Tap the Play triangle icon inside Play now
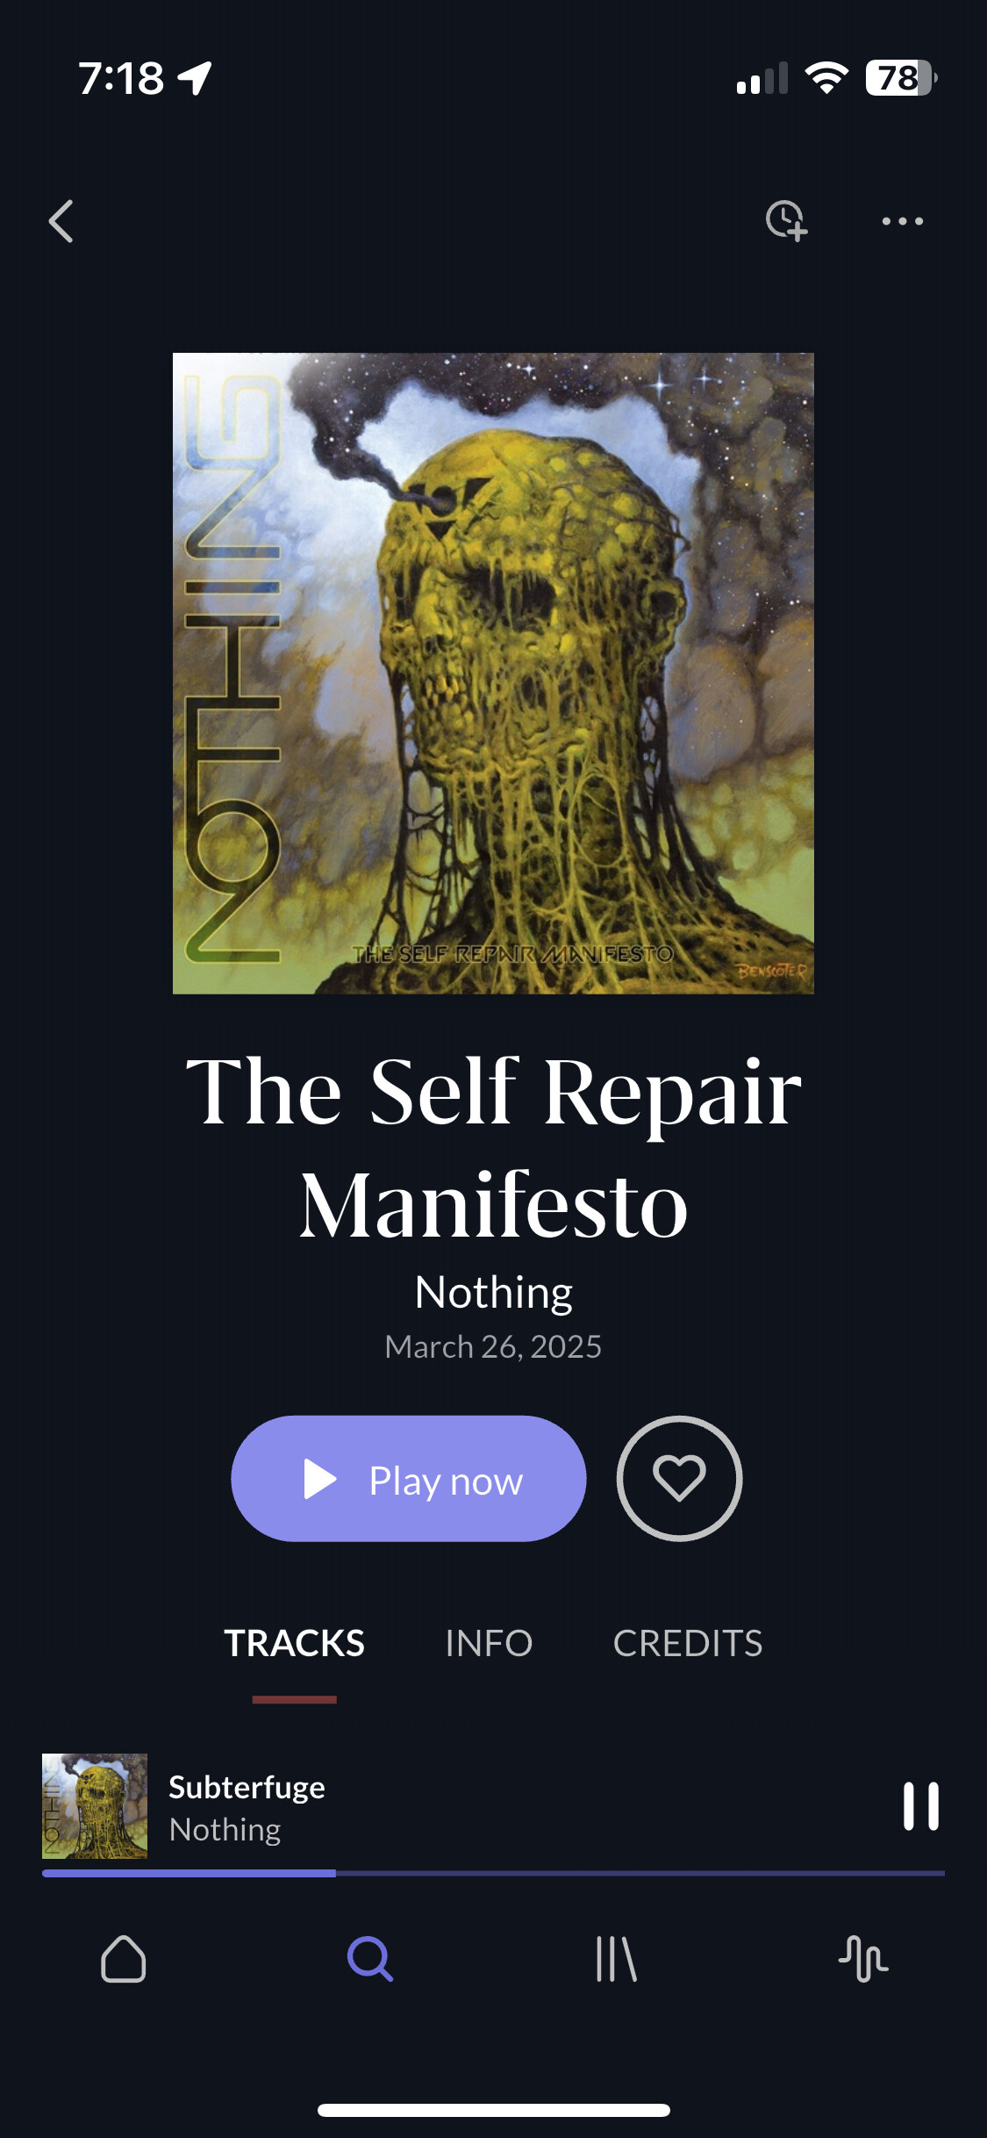 tap(320, 1479)
